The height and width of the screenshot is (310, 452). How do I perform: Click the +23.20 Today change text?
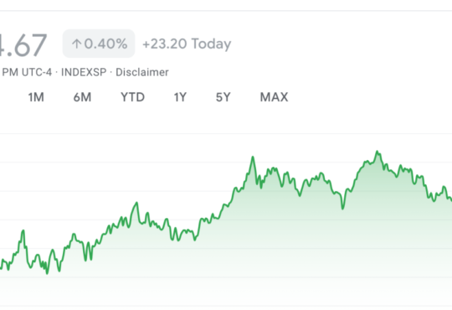point(187,44)
